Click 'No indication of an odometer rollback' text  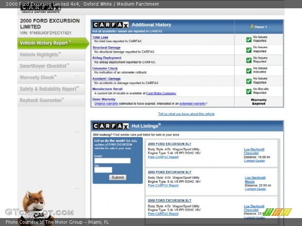coord(121,72)
